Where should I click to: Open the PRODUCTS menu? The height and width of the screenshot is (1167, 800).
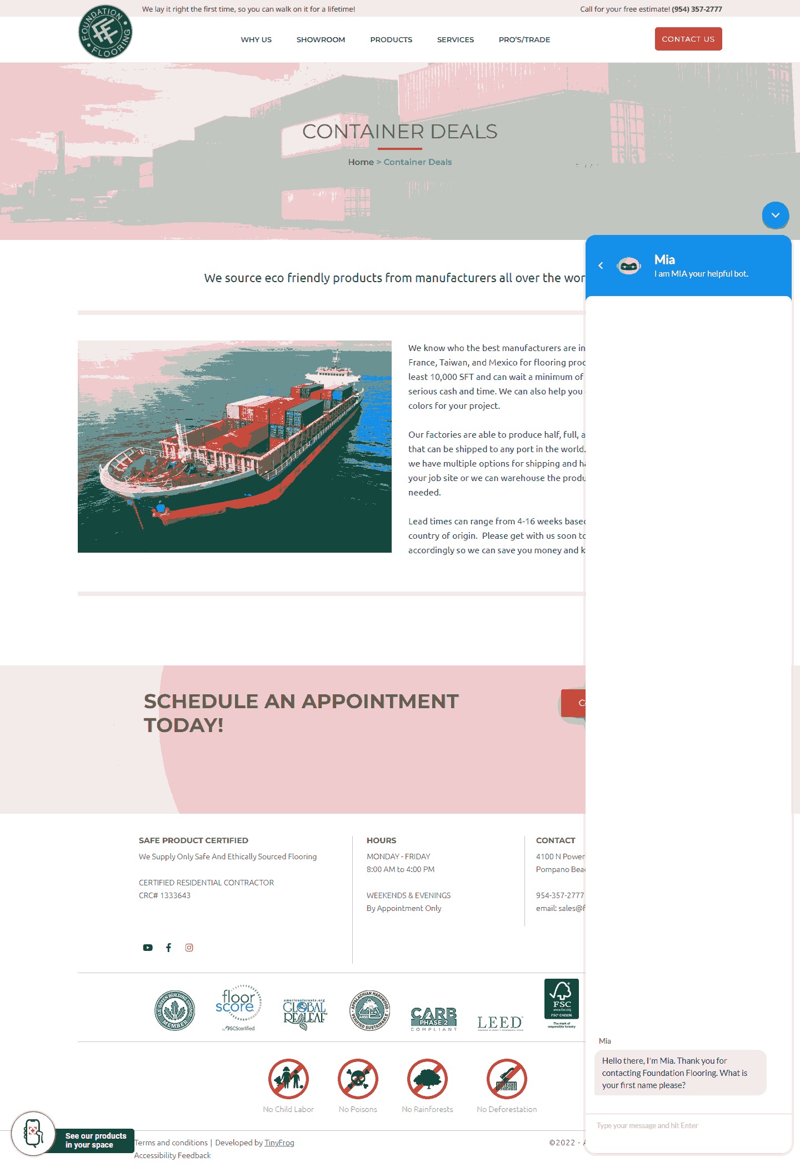pos(391,39)
